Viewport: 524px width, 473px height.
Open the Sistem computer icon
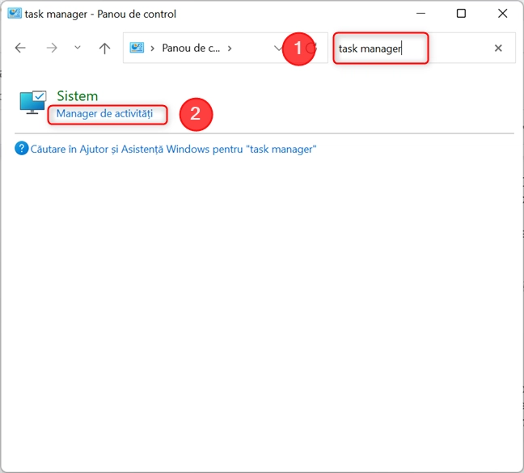32,102
